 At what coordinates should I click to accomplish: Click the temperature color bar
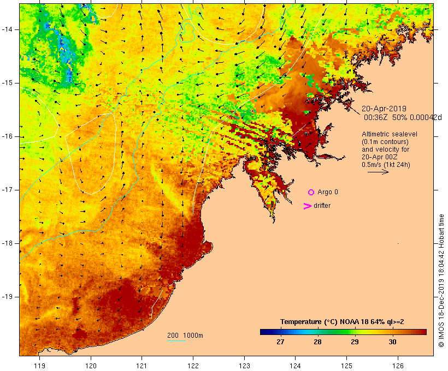click(343, 332)
